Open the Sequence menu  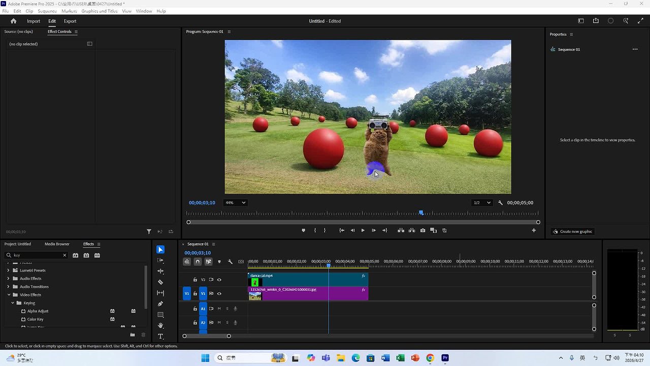(x=47, y=11)
